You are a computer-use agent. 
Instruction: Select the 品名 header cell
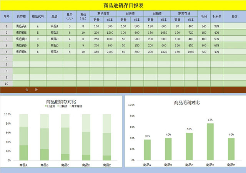55,16
